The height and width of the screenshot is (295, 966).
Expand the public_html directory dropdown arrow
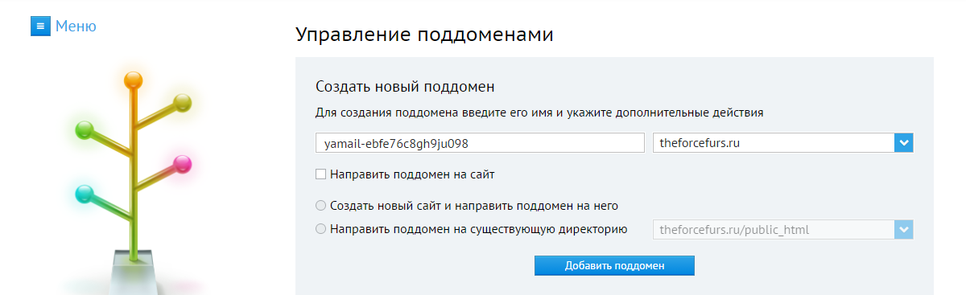[904, 230]
